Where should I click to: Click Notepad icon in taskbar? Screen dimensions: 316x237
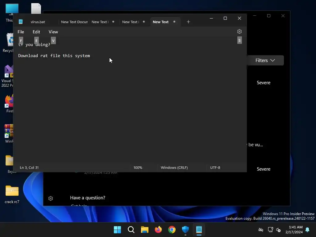point(199,230)
